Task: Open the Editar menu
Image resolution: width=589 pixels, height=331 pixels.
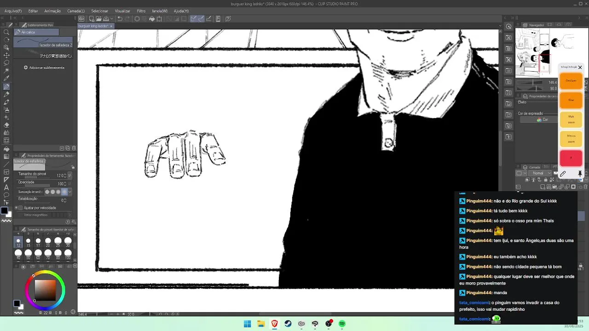Action: (x=33, y=11)
